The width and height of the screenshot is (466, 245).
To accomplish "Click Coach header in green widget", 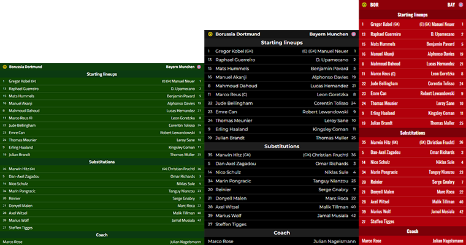I will click(x=102, y=235).
